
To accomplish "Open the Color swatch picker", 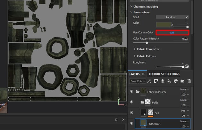I will (163, 24).
